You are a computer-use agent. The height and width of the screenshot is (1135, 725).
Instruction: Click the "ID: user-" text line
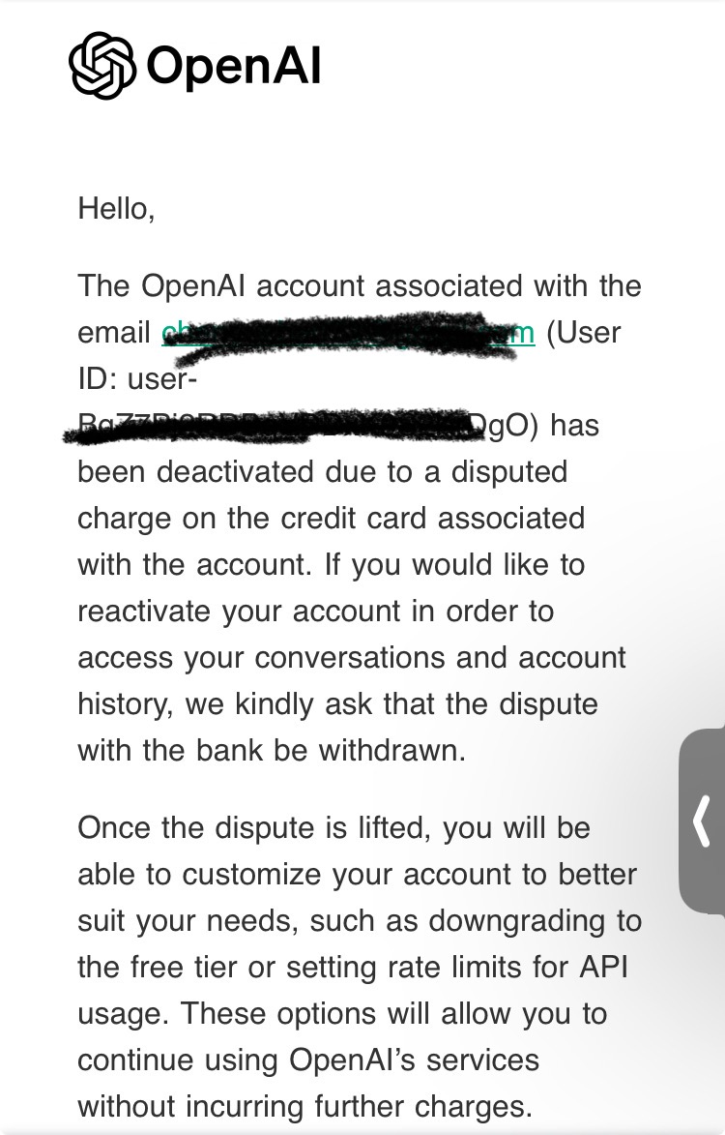[137, 378]
